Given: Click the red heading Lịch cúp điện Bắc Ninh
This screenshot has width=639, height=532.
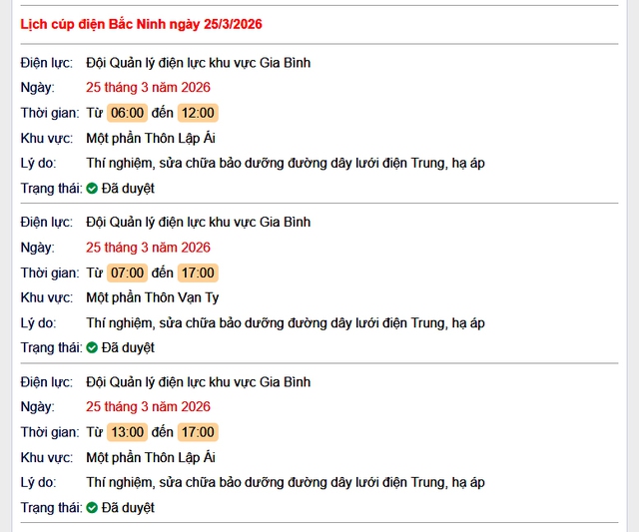Looking at the screenshot, I should (142, 23).
